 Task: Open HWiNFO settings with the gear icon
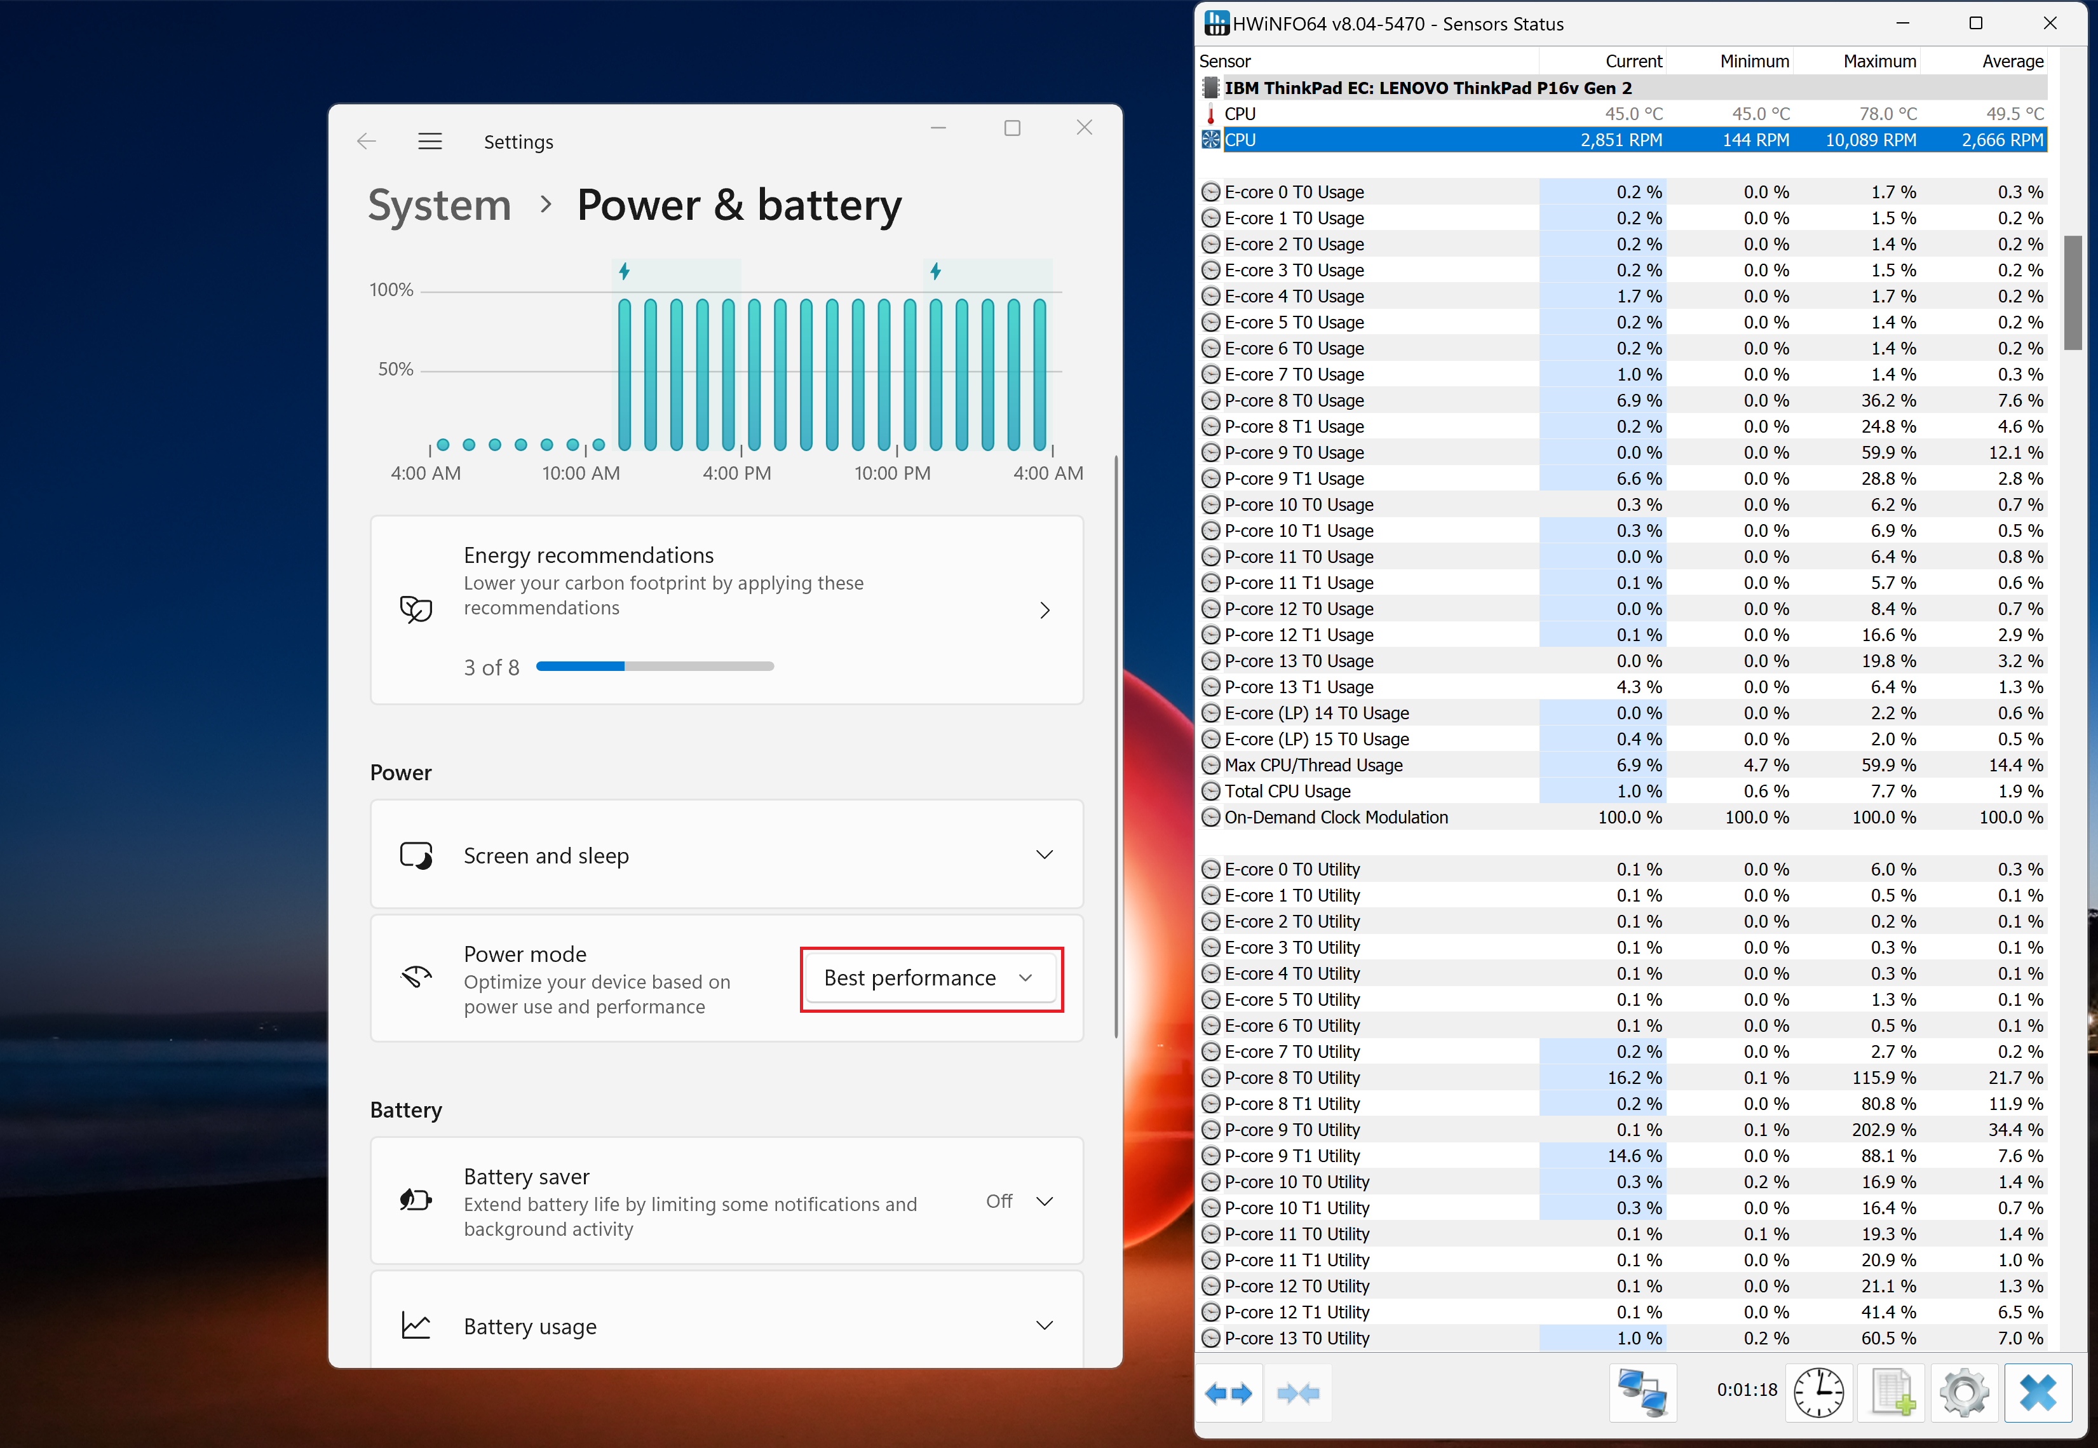click(1964, 1393)
